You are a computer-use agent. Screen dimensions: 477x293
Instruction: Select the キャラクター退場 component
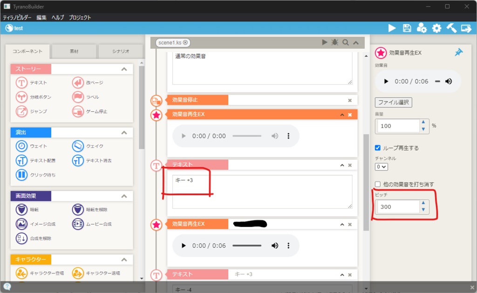(96, 273)
